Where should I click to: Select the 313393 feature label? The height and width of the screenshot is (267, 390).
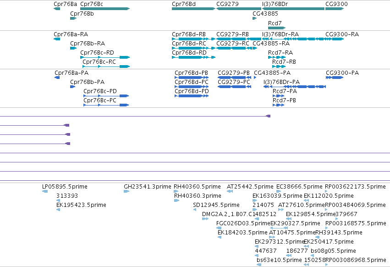point(67,196)
